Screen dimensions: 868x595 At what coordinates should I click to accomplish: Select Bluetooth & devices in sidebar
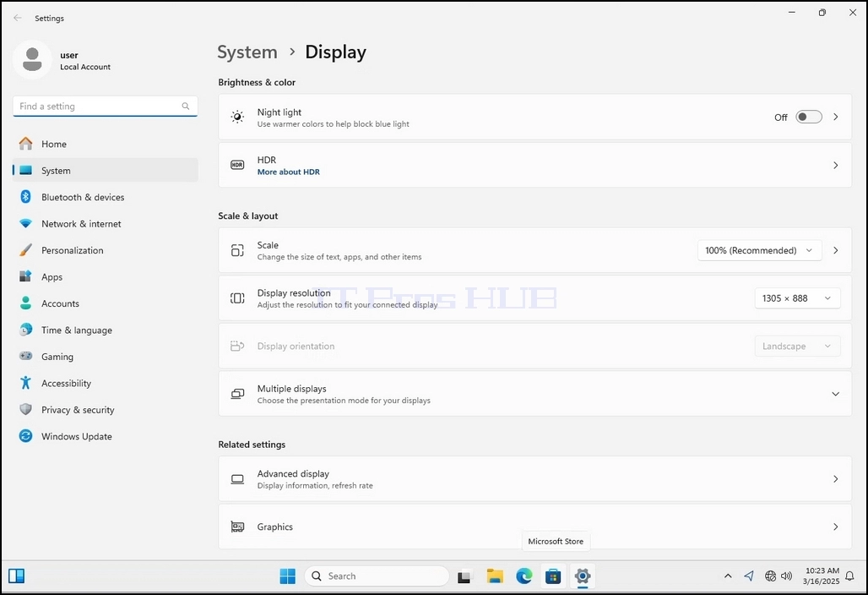coord(106,197)
